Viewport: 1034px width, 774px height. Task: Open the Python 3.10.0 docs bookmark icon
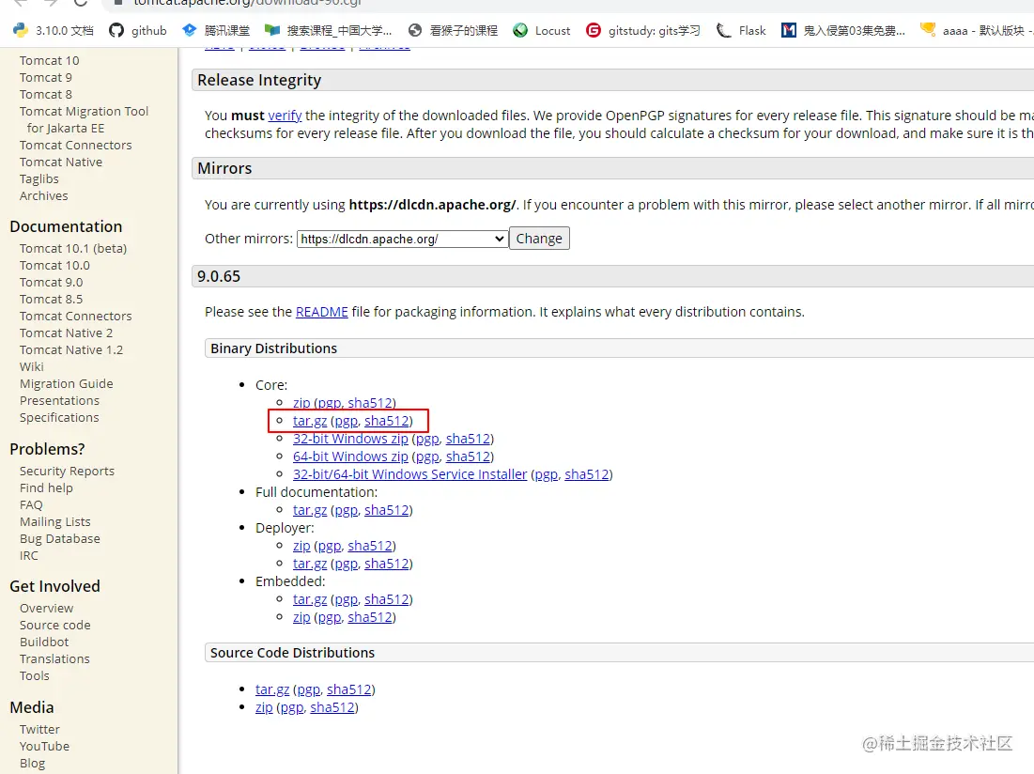click(x=21, y=30)
